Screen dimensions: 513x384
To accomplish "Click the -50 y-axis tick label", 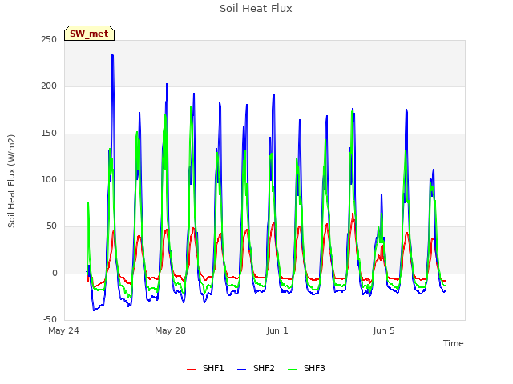I will (49, 319).
